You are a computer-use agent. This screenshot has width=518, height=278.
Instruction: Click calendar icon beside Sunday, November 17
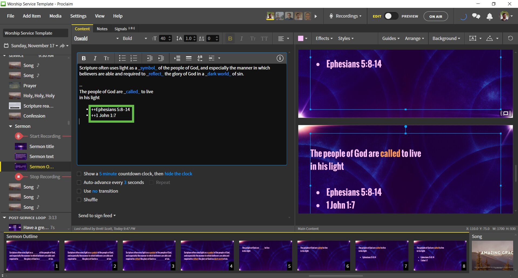click(6, 46)
